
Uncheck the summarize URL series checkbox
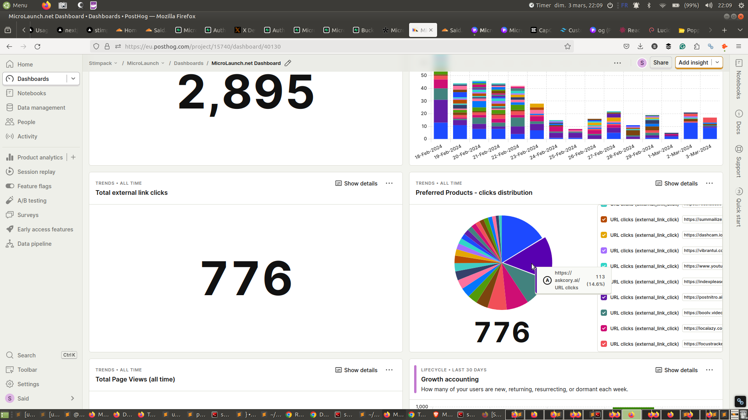point(604,219)
